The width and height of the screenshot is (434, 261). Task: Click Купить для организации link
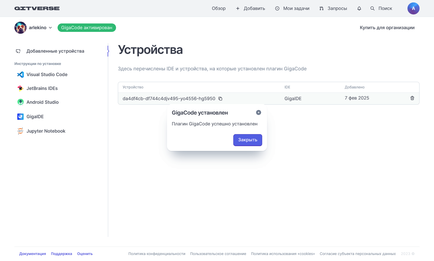(387, 28)
